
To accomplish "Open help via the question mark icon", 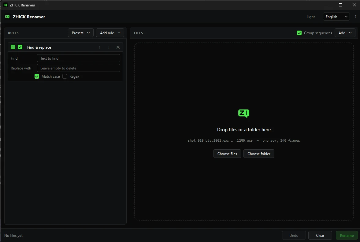I will 356,17.
